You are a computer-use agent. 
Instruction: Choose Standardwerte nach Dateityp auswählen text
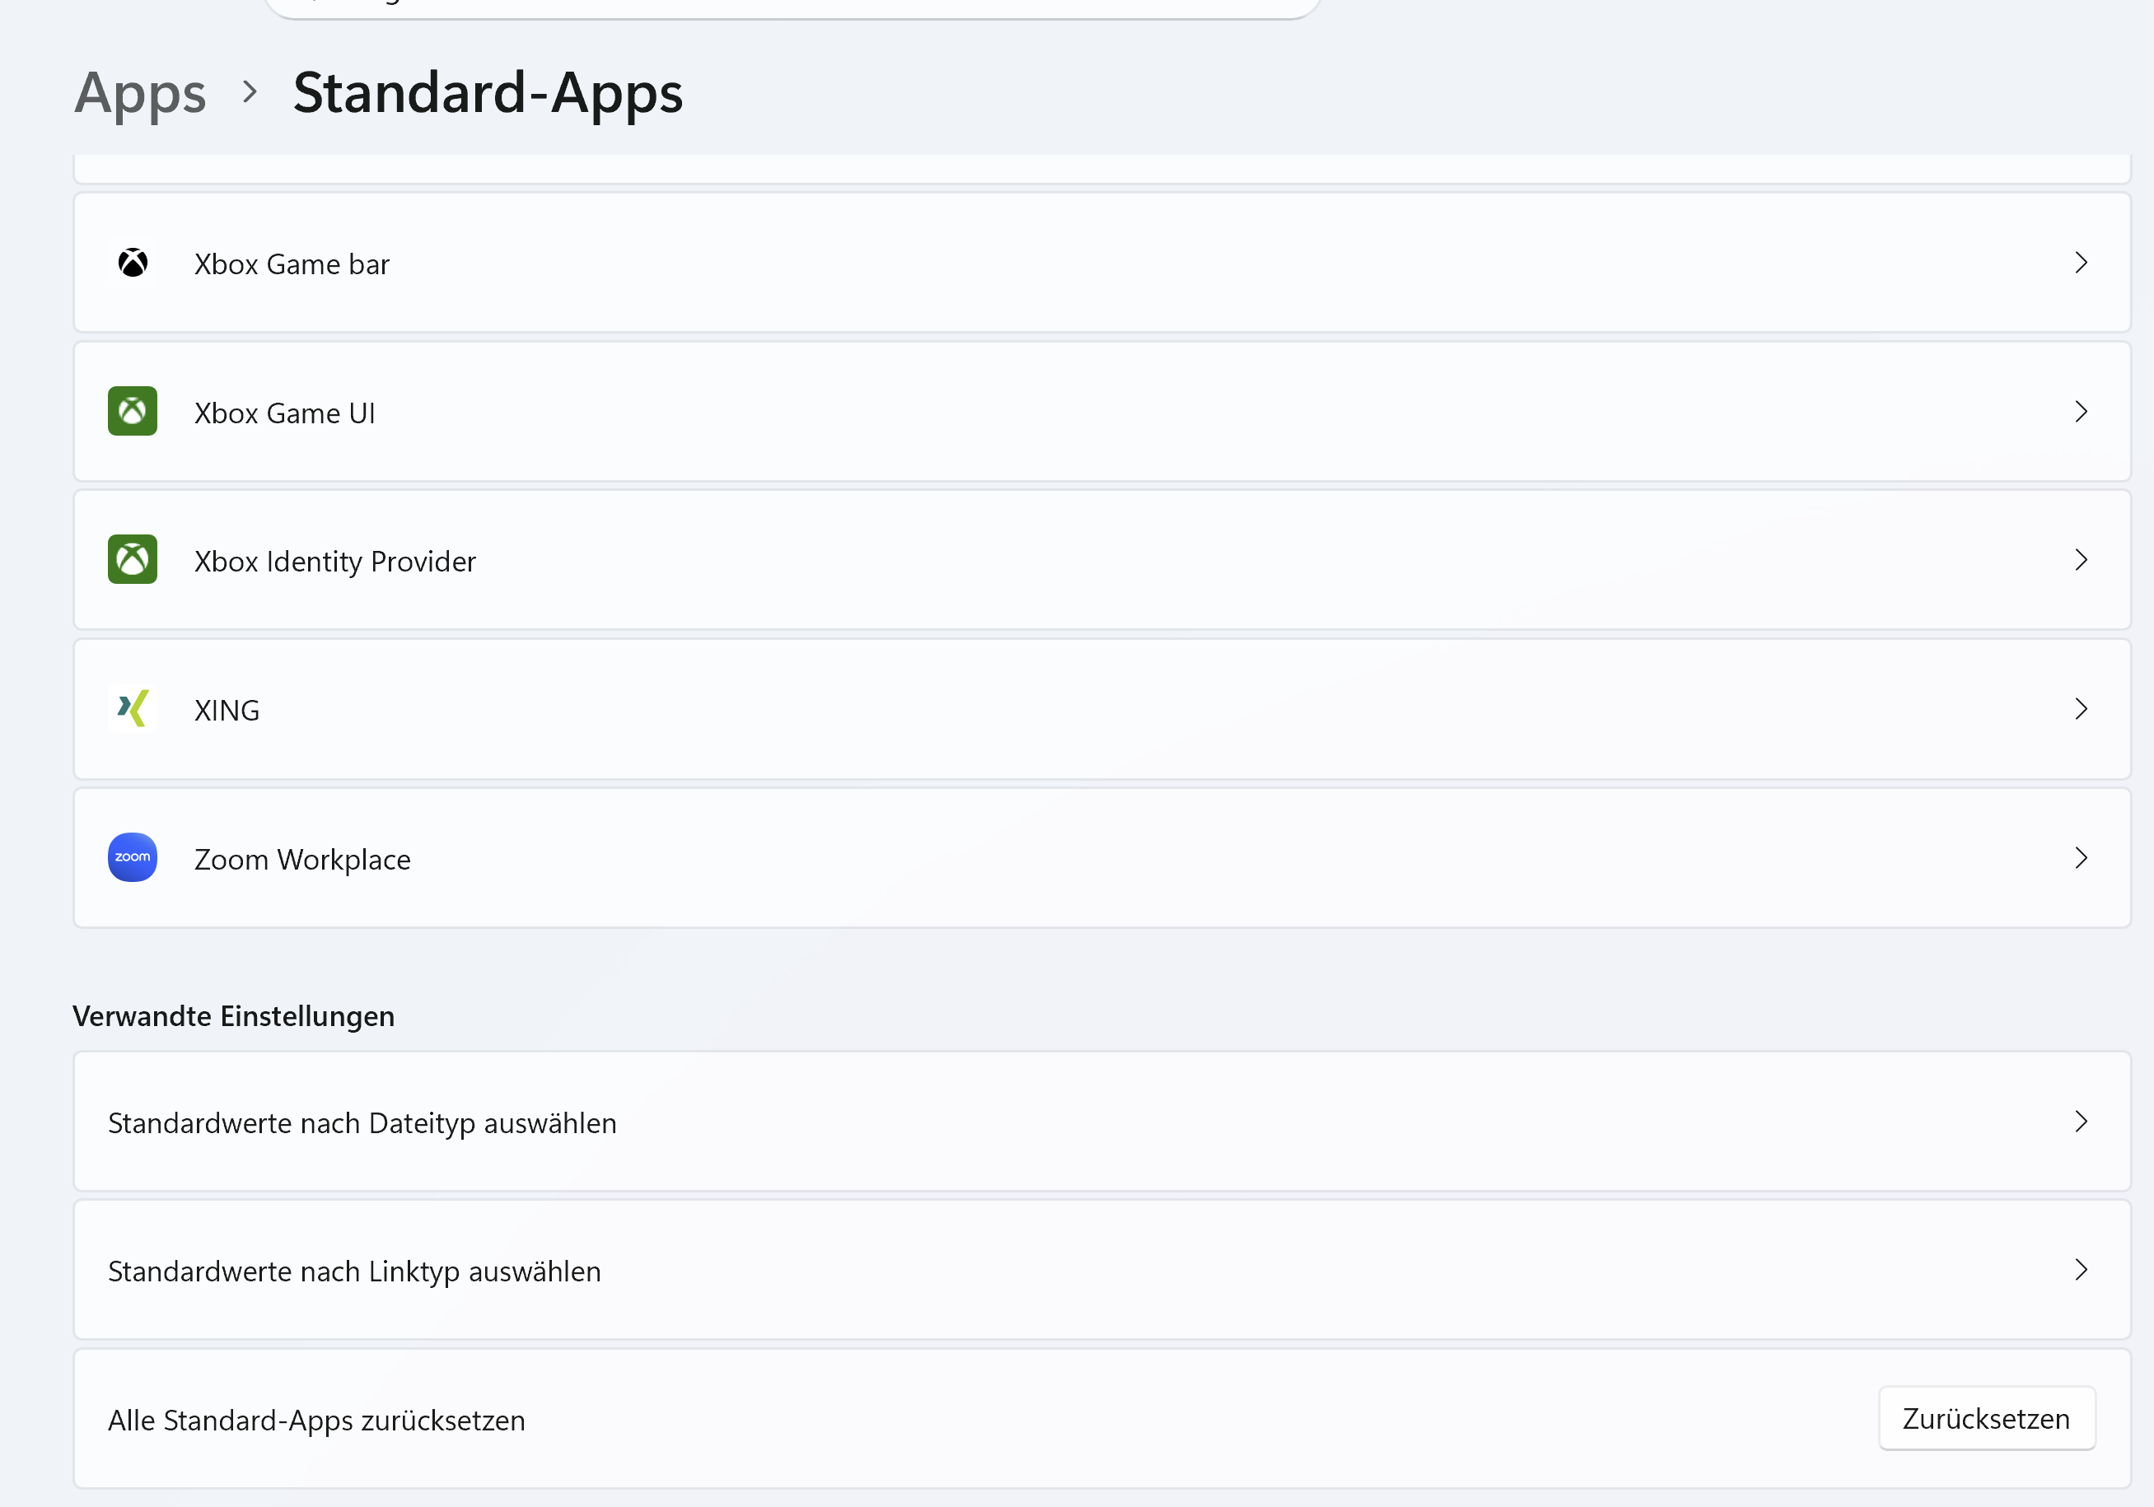coord(362,1123)
